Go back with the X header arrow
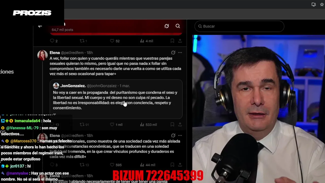This screenshot has width=325, height=183. pyautogui.click(x=40, y=26)
